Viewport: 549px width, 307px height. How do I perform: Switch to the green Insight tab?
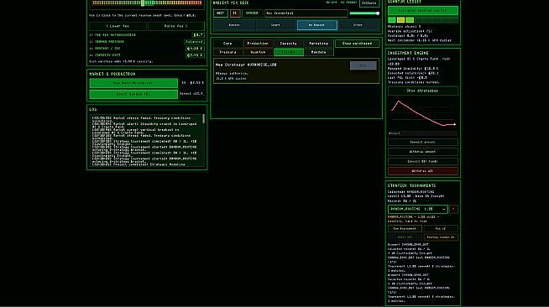coord(288,52)
